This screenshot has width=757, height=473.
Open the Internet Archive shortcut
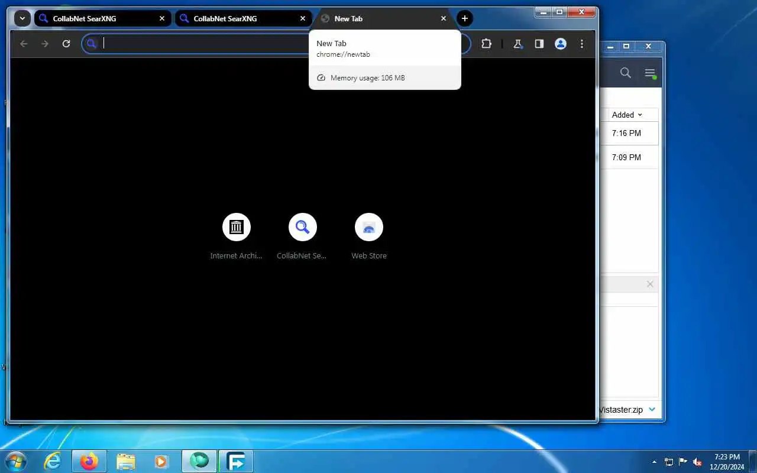[237, 236]
